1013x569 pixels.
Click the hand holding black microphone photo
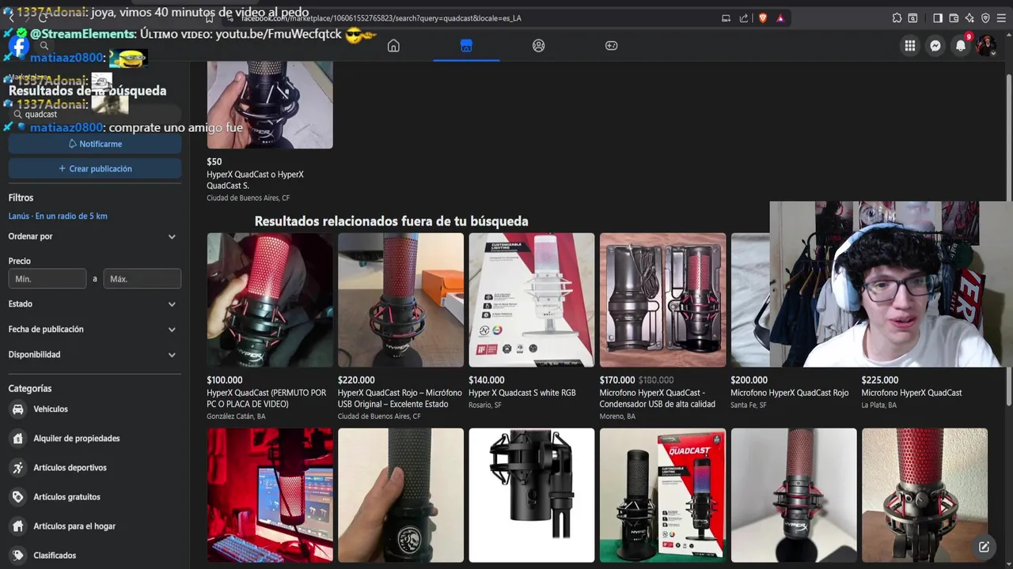[x=400, y=495]
